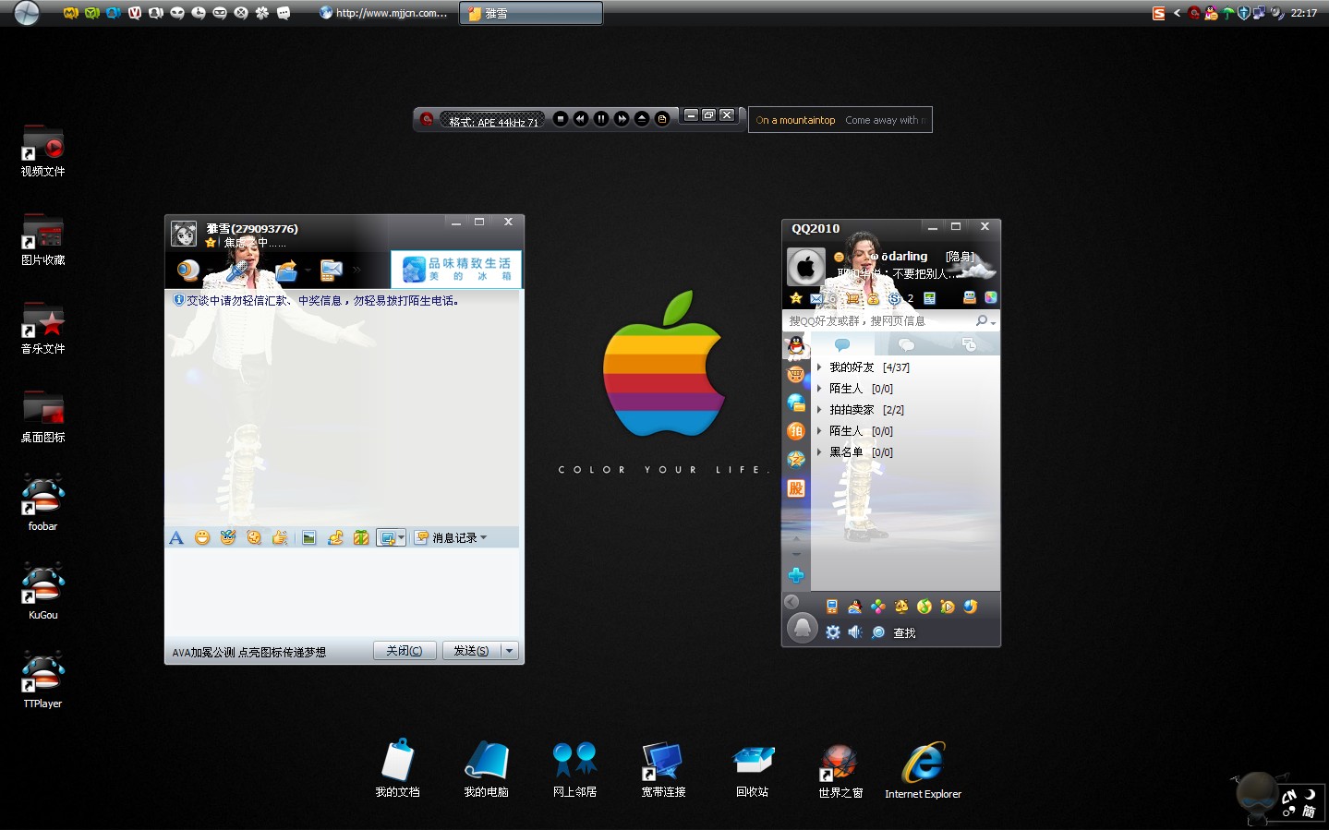1329x830 pixels.
Task: Open the screenshot options dropdown arrow
Action: coord(402,538)
